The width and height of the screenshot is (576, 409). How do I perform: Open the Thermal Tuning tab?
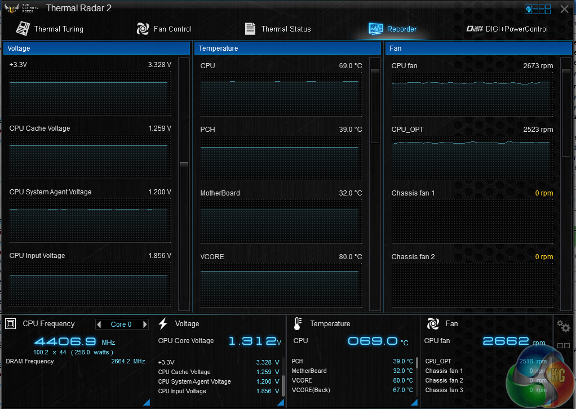[x=50, y=29]
